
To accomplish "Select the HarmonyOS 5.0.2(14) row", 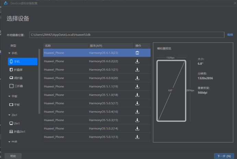I will [x=97, y=129].
